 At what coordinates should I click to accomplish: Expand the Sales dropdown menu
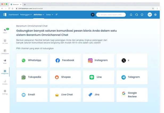click(50, 15)
